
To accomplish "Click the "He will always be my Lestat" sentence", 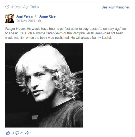I will coord(91,38).
